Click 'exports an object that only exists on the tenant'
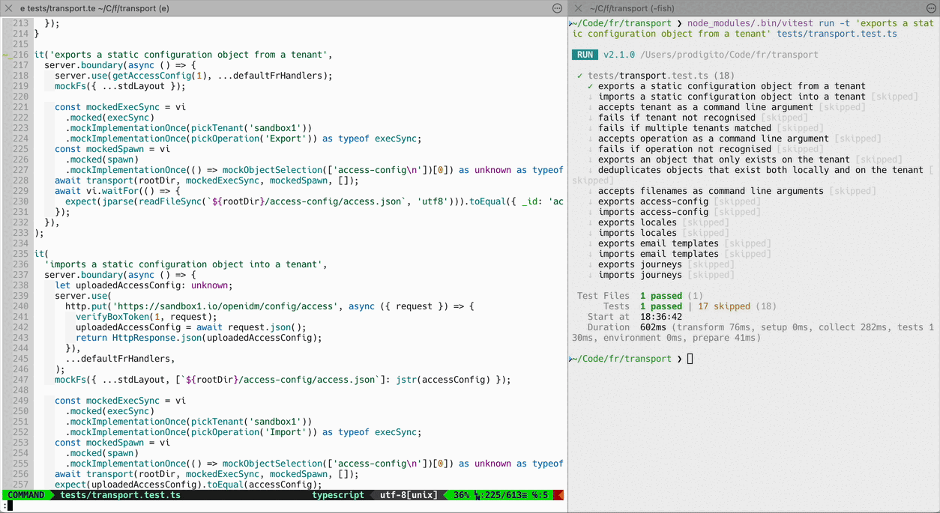This screenshot has width=940, height=513. (x=724, y=160)
